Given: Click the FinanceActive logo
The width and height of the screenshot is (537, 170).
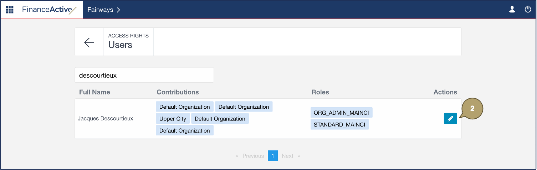Looking at the screenshot, I should [x=49, y=10].
